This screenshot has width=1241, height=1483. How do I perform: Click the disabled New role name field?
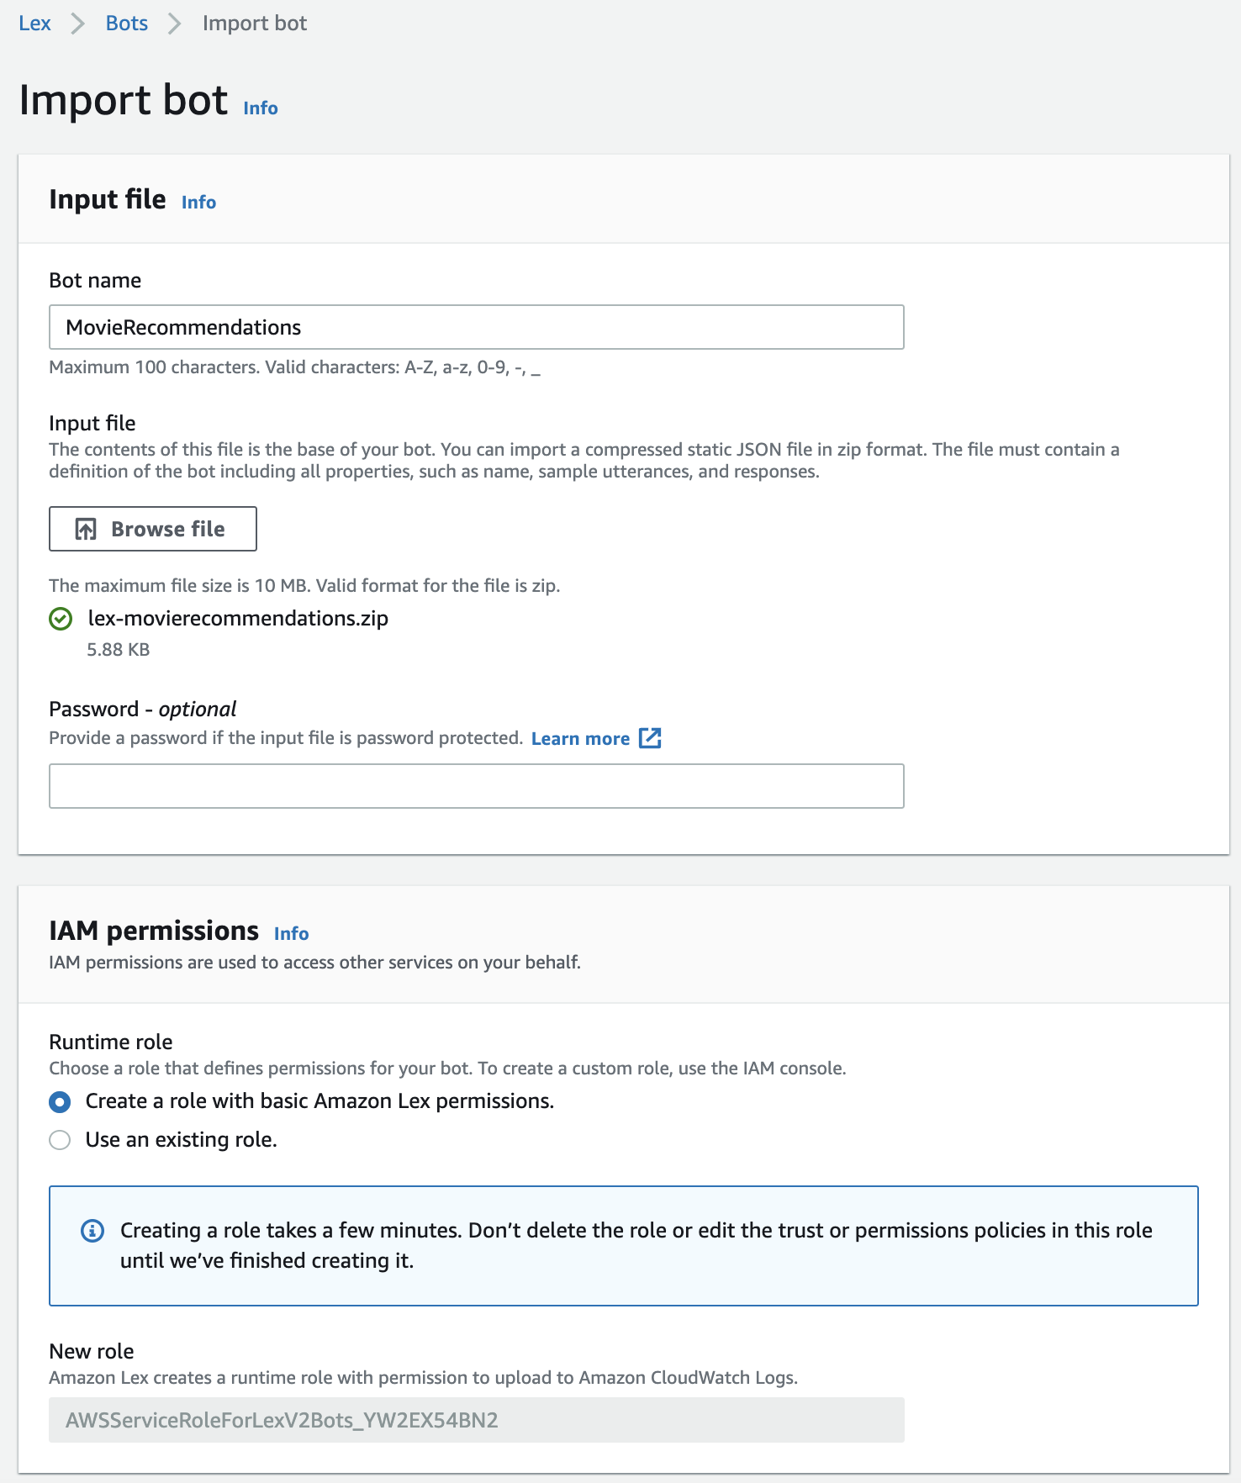tap(476, 1420)
